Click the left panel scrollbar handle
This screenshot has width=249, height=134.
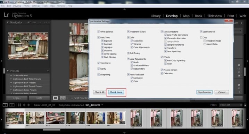pyautogui.click(x=4, y=71)
